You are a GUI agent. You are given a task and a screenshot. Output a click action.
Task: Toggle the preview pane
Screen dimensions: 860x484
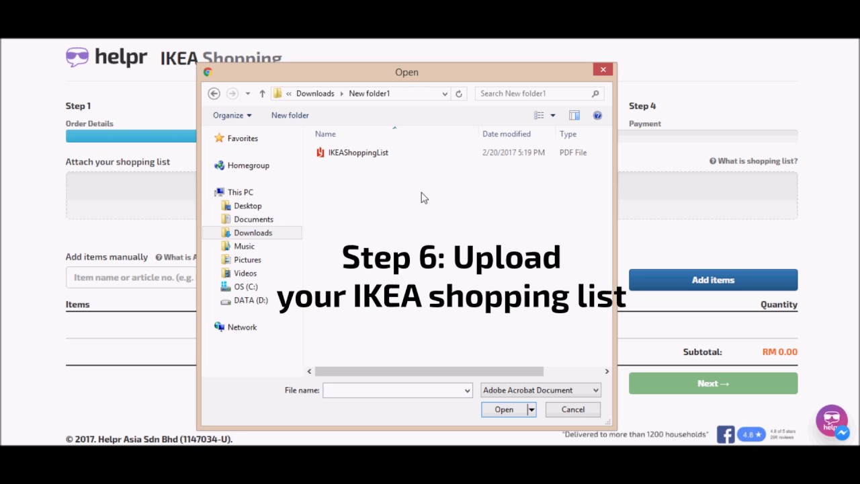pyautogui.click(x=574, y=116)
